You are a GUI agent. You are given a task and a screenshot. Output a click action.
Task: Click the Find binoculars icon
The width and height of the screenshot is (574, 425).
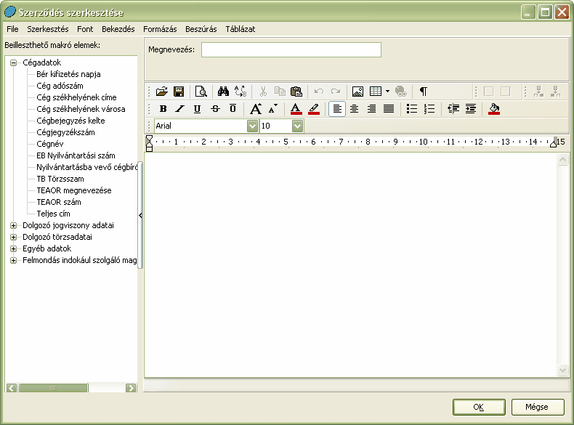point(223,91)
